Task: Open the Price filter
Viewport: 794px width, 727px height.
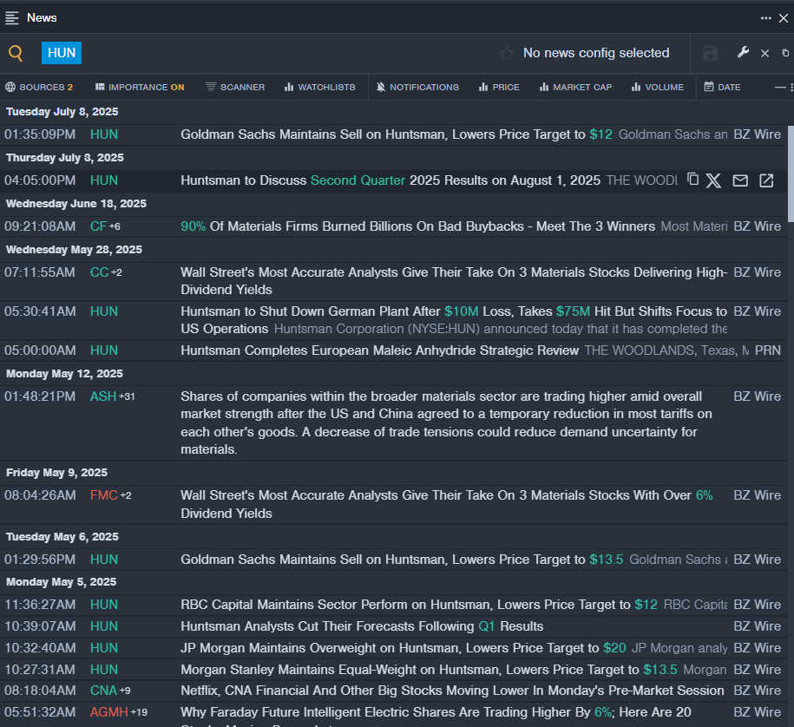Action: click(x=499, y=87)
